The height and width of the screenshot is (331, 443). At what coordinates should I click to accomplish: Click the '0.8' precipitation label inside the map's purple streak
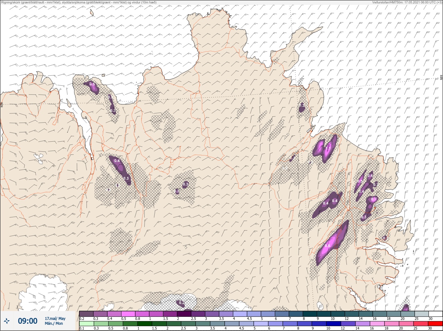(x=327, y=246)
